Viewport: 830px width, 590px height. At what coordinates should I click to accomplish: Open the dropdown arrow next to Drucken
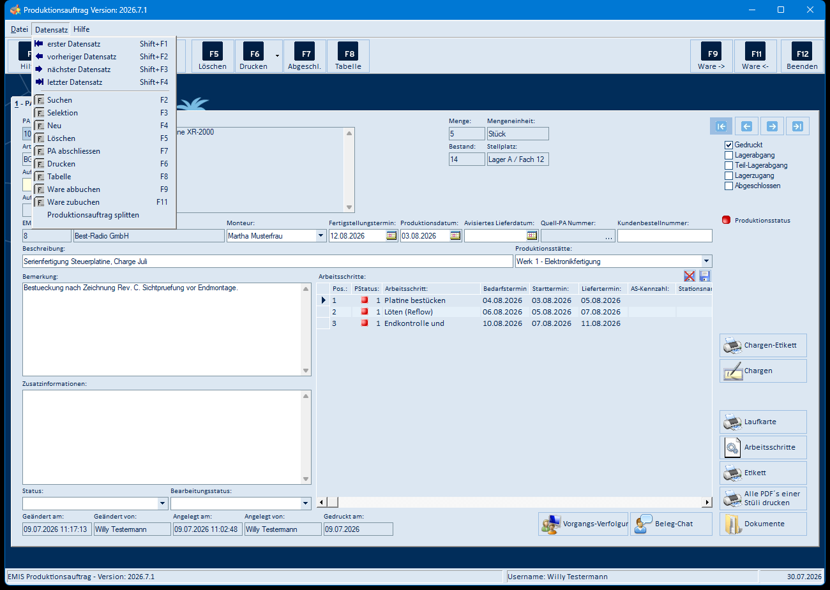point(277,56)
